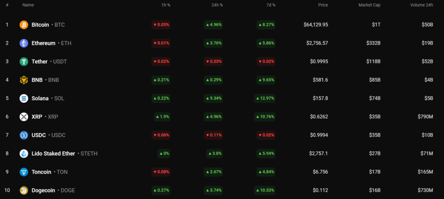Sort by the 7d % column header
The image size is (444, 199).
click(270, 5)
